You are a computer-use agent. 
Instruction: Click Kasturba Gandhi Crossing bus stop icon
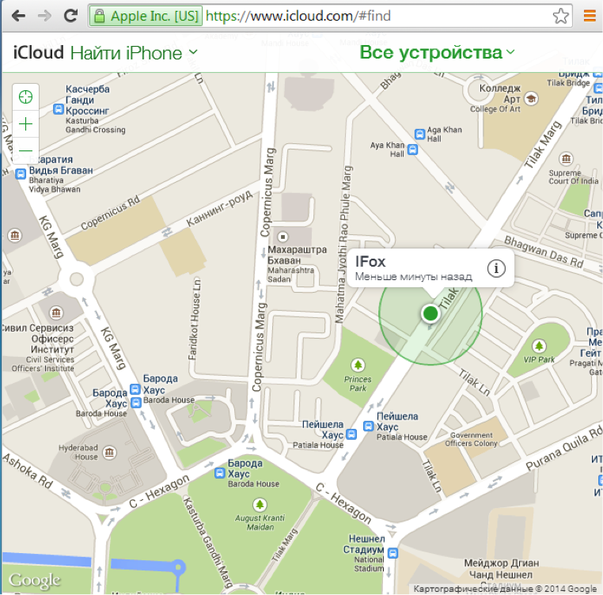point(58,110)
